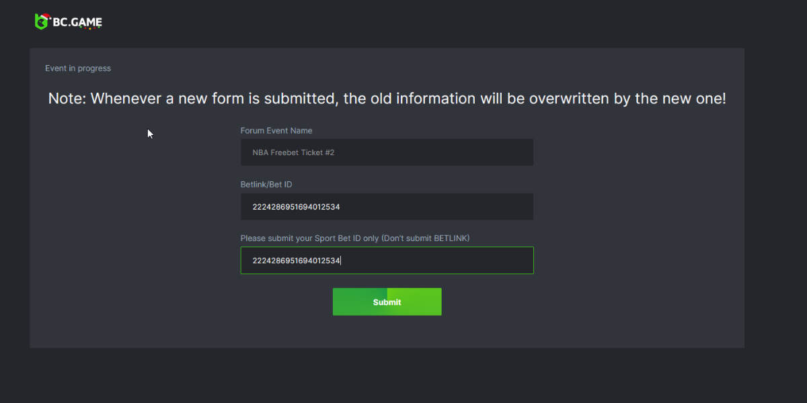Click the '(Don't submit BETLINK)' note text
807x403 pixels.
pyautogui.click(x=432, y=238)
